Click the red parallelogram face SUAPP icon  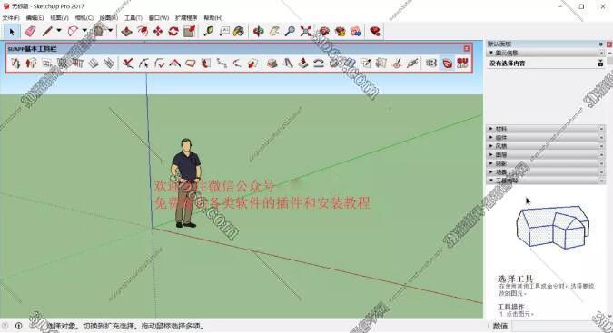pos(191,63)
